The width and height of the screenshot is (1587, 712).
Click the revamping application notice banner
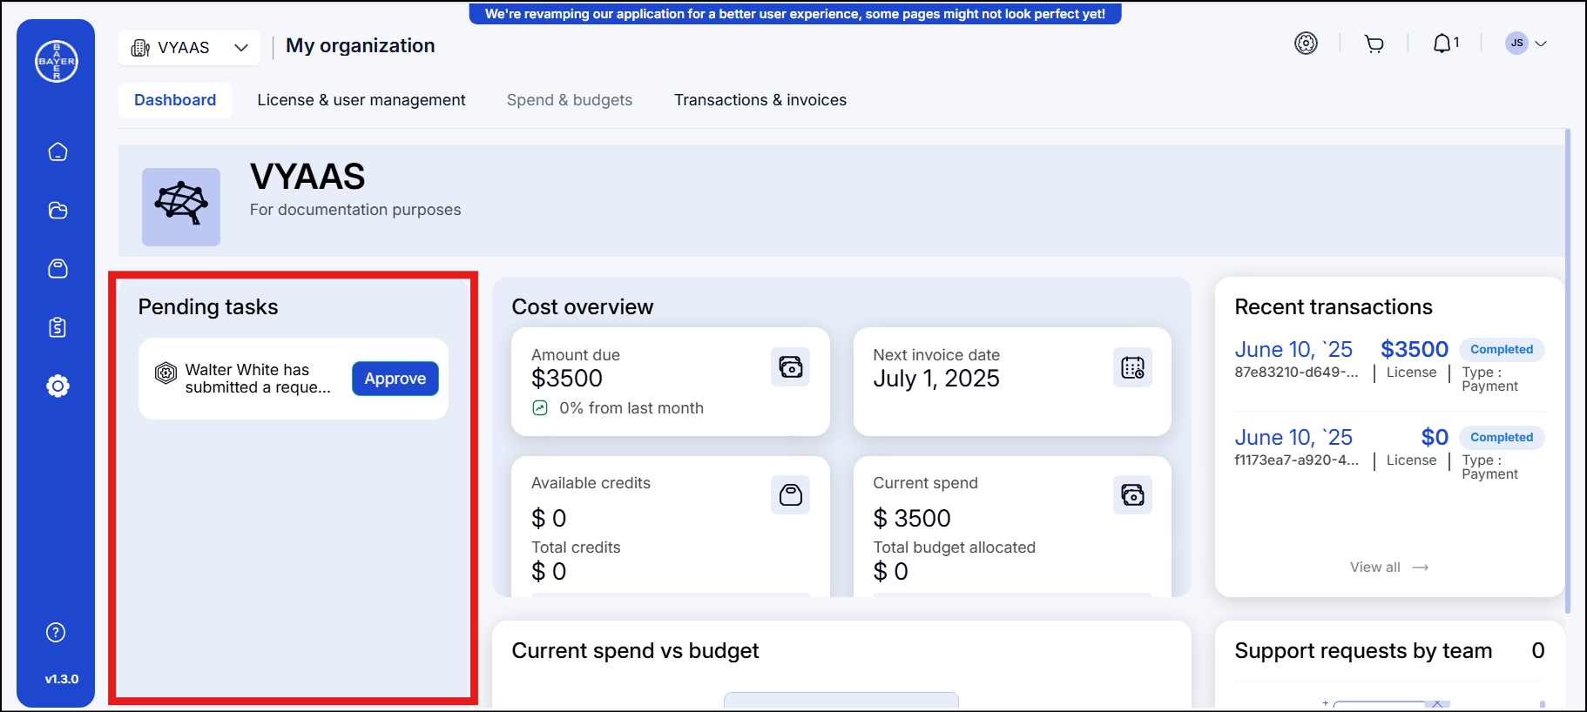(x=795, y=14)
